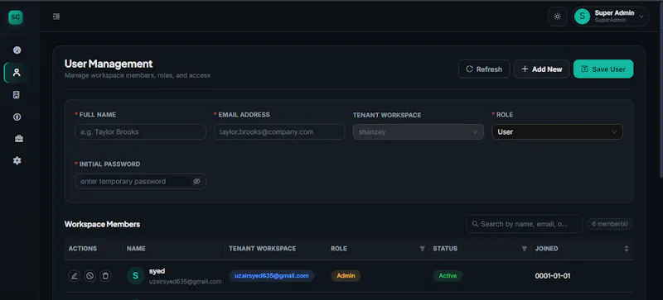Edit user syed with pencil icon
This screenshot has height=300, width=663.
coord(74,276)
